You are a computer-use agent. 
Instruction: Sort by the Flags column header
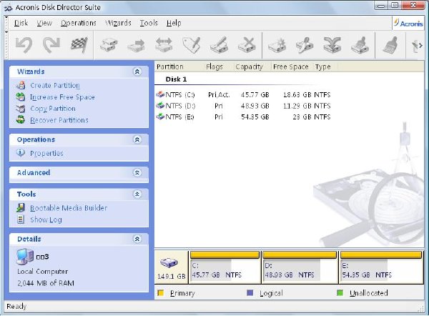(214, 66)
